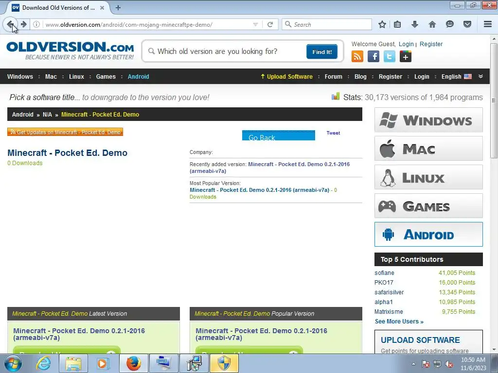Click Get Updates on Minecraft button

pos(65,132)
